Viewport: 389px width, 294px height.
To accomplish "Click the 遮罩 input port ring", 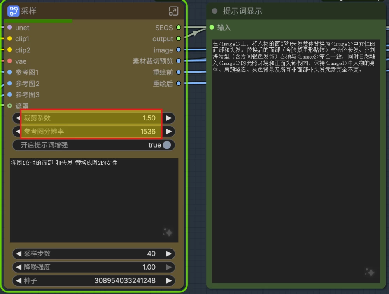I will (10, 106).
